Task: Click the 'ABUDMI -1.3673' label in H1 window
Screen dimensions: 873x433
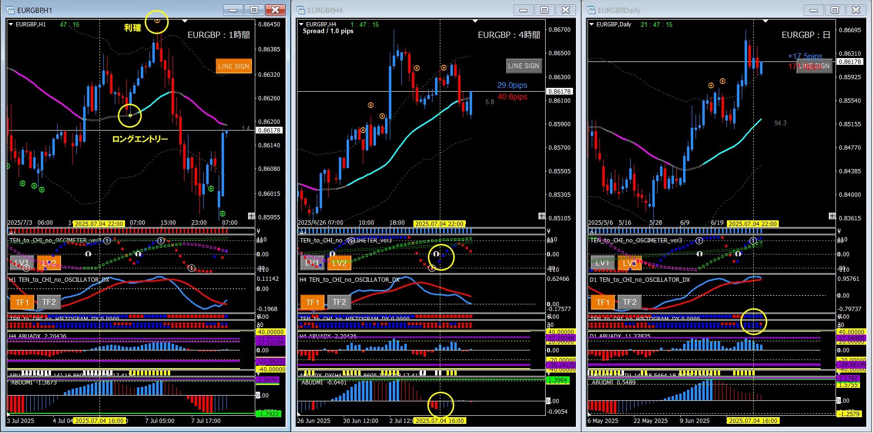Action: pos(34,383)
